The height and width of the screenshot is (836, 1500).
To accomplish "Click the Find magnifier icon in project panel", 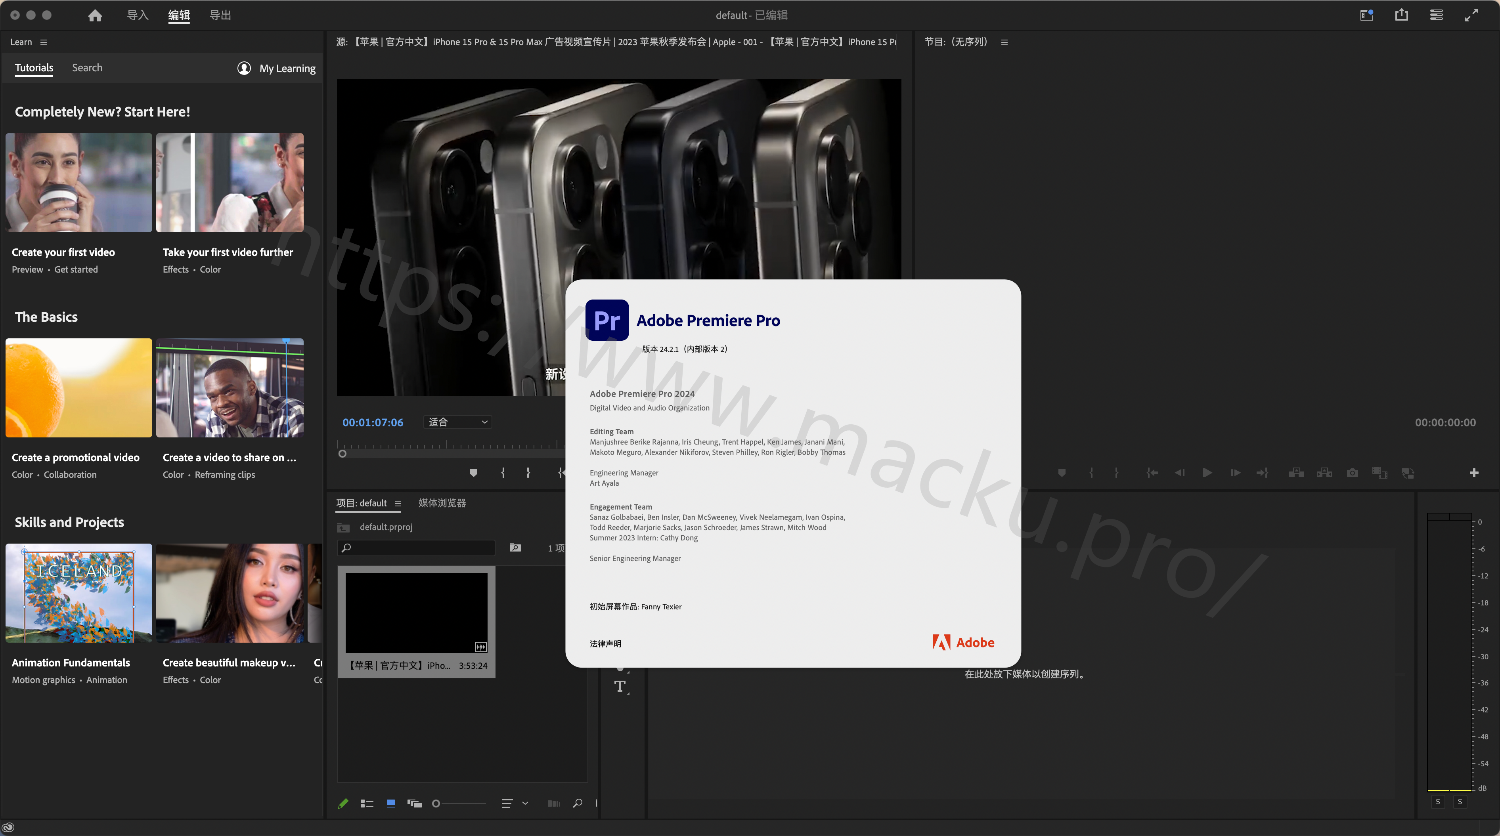I will point(578,804).
